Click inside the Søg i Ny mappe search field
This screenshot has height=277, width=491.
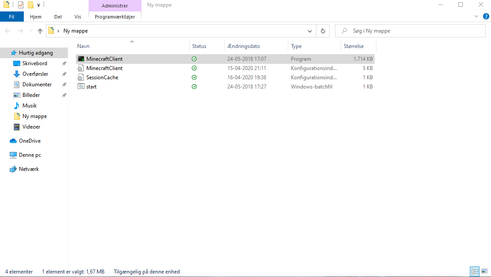click(410, 30)
